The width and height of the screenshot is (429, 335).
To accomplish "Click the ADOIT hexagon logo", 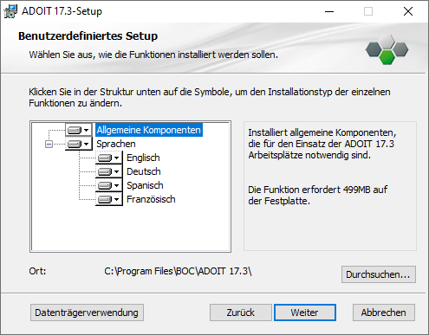I will click(387, 49).
